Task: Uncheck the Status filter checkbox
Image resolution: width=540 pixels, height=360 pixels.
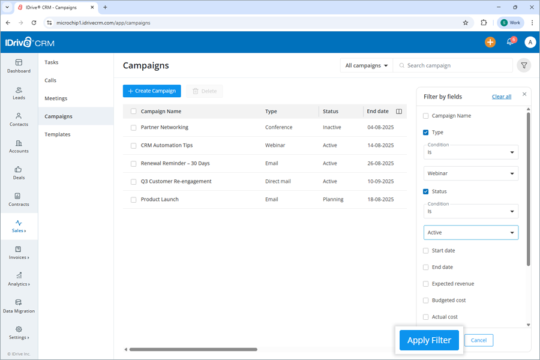Action: tap(425, 191)
